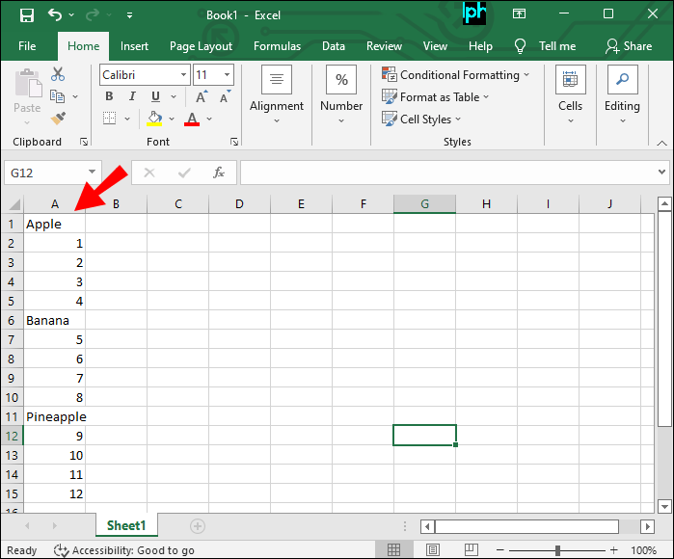Click the Cut scissors icon
The image size is (674, 559).
(58, 74)
